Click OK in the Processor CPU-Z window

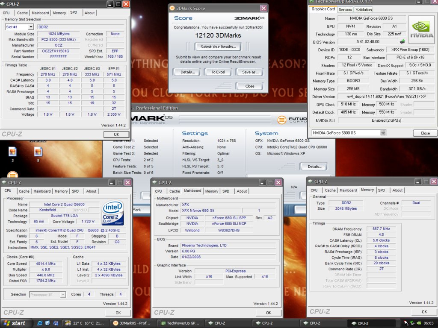(118, 313)
